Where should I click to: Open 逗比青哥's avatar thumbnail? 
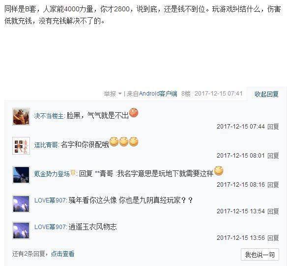(21, 146)
